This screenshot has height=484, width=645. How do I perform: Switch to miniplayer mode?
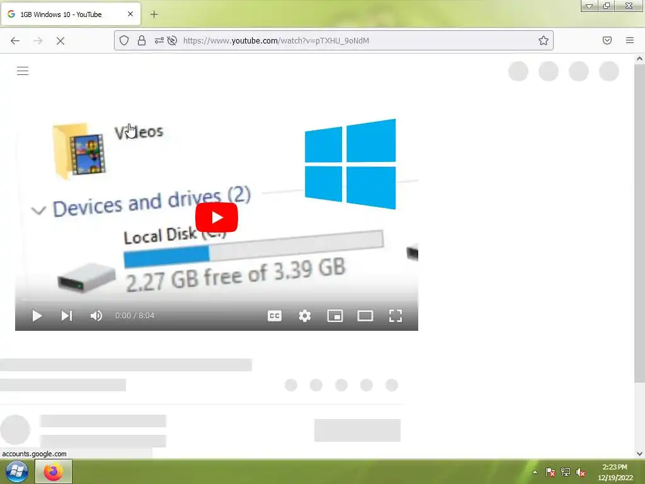335,316
